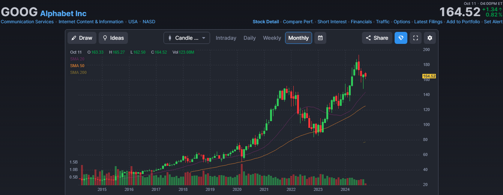
Task: Click the share icon in Share button
Action: coord(368,38)
